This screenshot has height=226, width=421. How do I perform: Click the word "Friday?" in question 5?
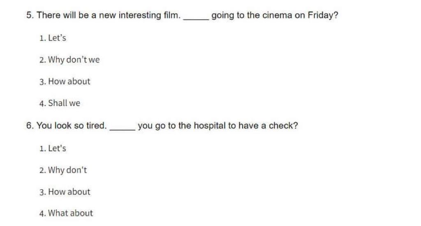point(323,15)
